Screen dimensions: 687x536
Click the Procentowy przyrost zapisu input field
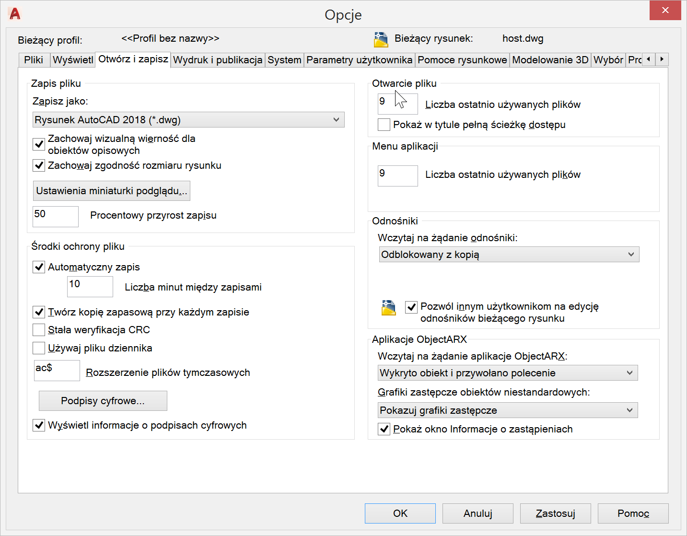pyautogui.click(x=55, y=216)
